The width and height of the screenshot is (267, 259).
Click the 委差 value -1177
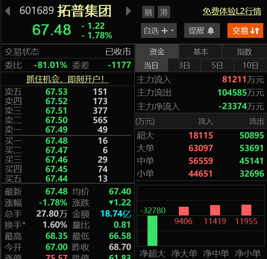pos(119,65)
